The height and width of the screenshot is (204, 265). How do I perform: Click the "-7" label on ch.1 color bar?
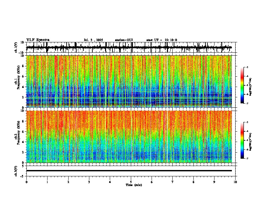click(x=247, y=103)
